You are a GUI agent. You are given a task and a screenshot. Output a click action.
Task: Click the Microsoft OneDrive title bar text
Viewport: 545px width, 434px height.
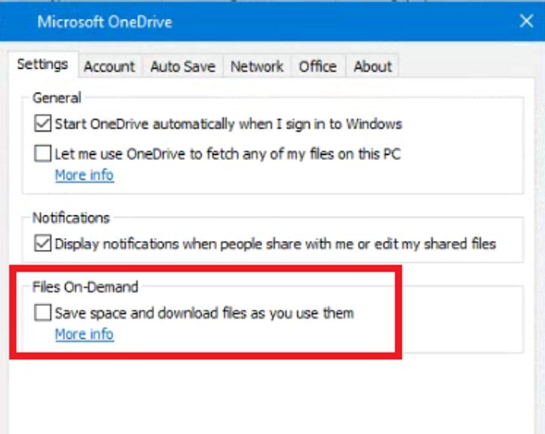(105, 22)
